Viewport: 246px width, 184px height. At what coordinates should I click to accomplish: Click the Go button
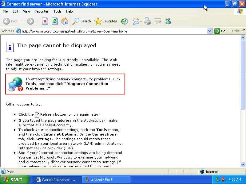click(x=220, y=31)
